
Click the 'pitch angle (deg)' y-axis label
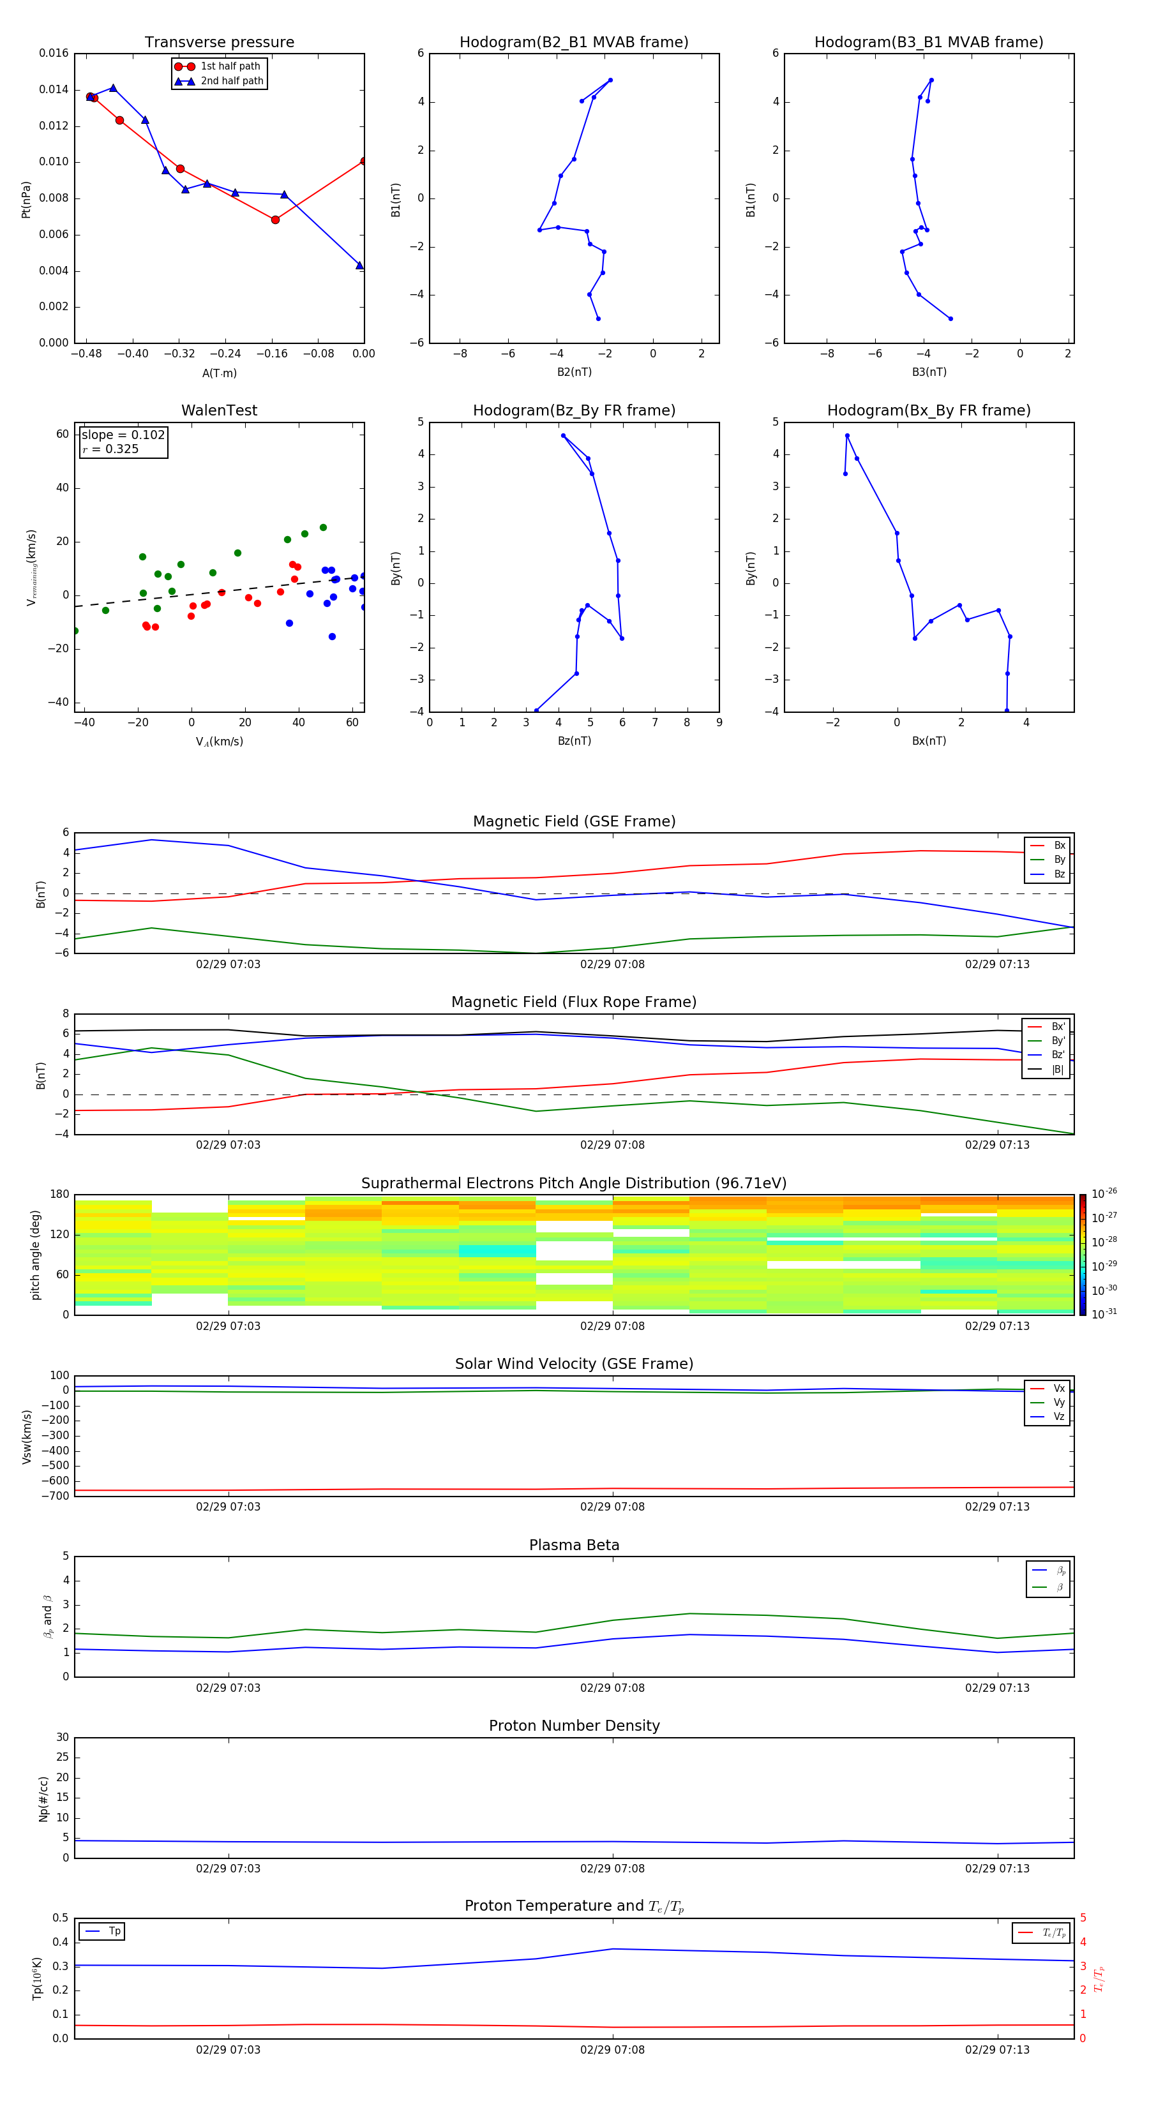(x=35, y=1255)
